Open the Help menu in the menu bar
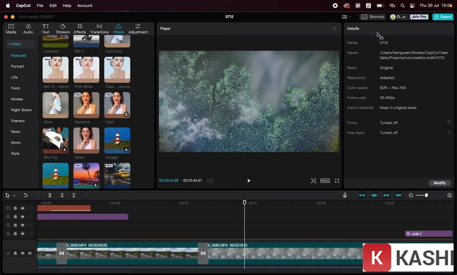457x275 pixels. [67, 5]
